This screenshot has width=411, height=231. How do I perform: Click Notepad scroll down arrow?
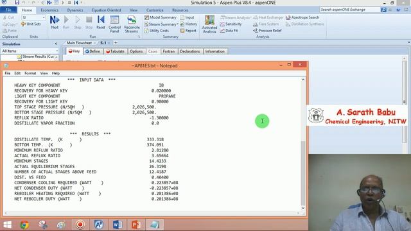303,208
